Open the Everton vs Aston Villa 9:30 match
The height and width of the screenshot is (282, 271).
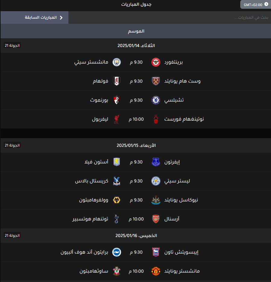tap(136, 162)
